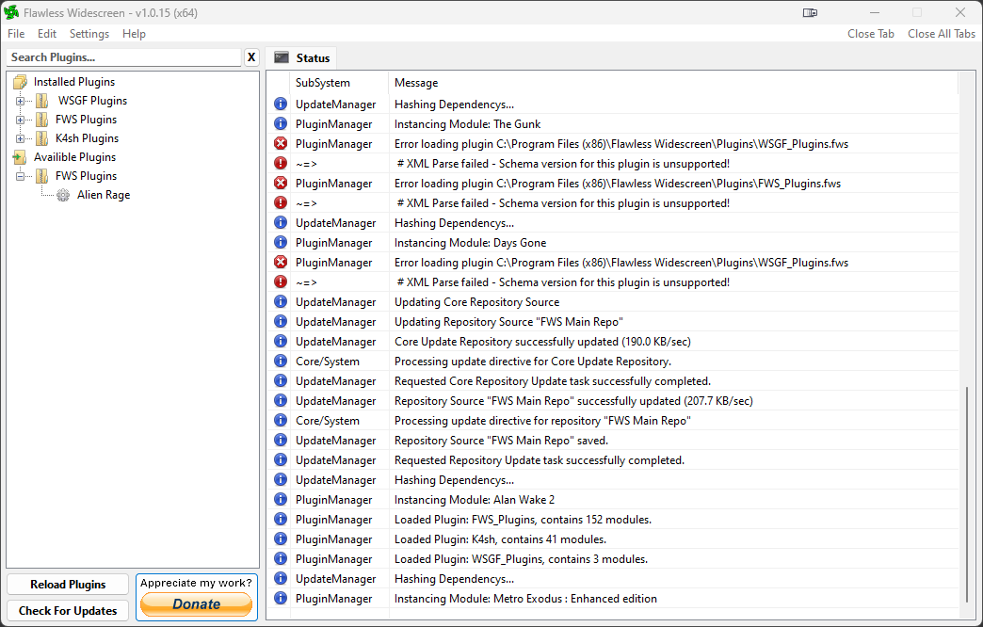Collapse the FWS Plugins under Availible Plugins
Image resolution: width=983 pixels, height=627 pixels.
tap(20, 176)
